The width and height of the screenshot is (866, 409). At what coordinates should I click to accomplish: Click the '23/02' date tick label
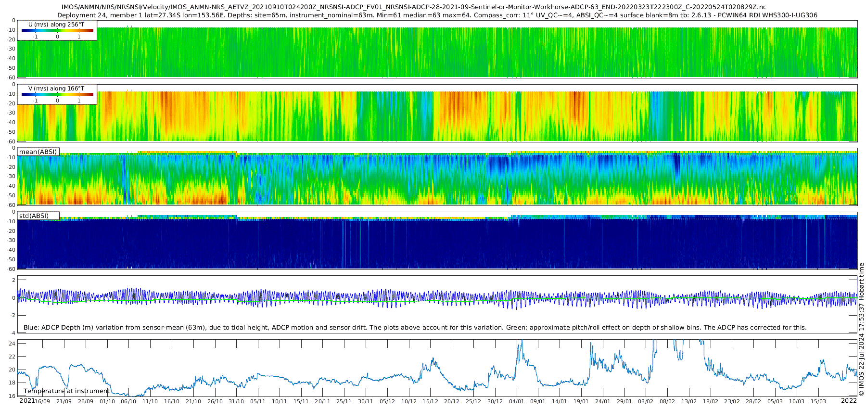(x=732, y=401)
